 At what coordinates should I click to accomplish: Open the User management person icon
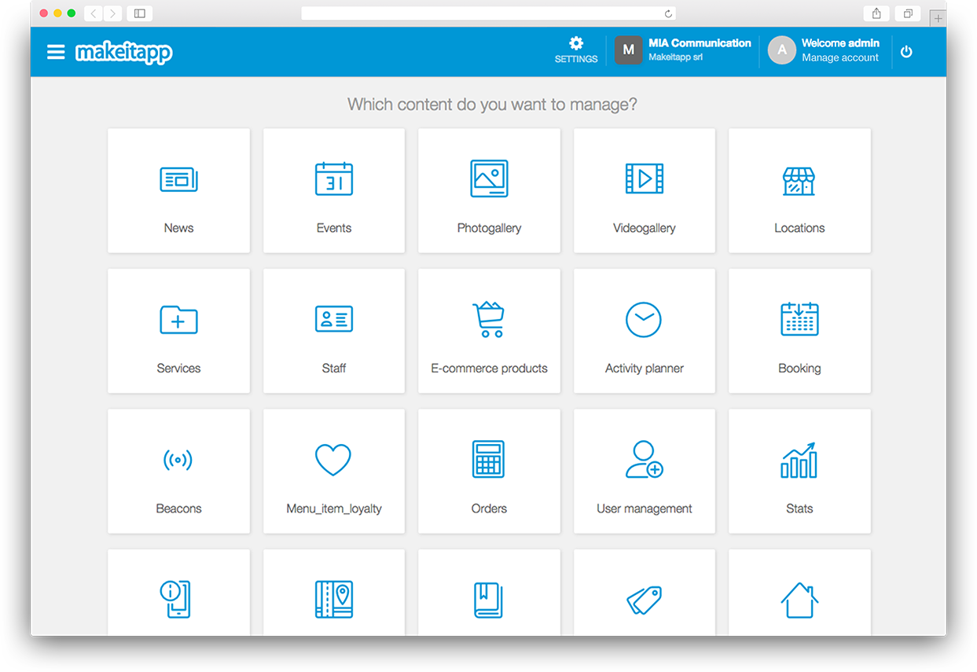[x=645, y=459]
